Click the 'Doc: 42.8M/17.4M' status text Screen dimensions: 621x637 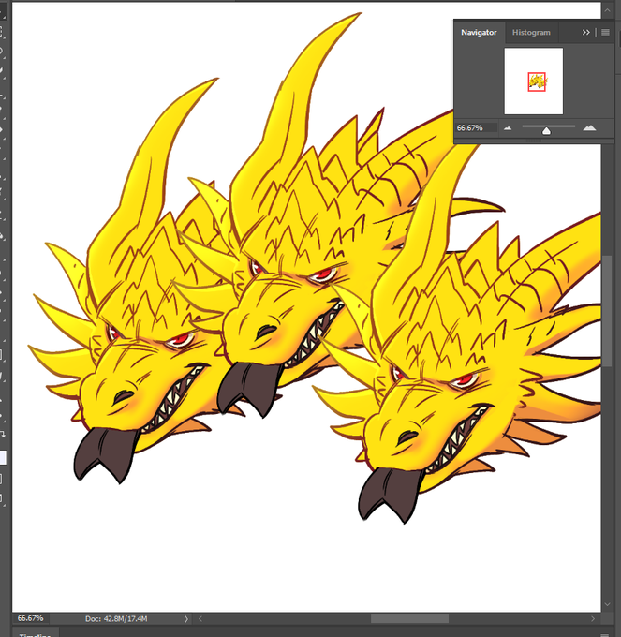[116, 618]
